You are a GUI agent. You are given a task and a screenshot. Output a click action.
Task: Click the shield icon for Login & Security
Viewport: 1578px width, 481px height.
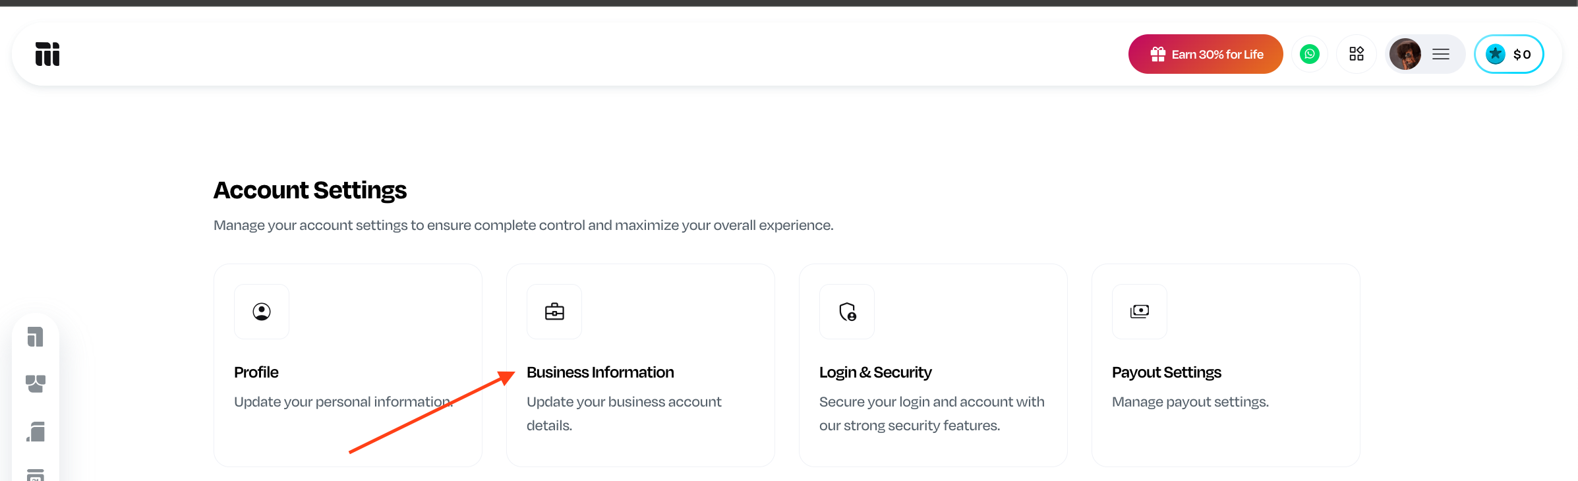847,312
